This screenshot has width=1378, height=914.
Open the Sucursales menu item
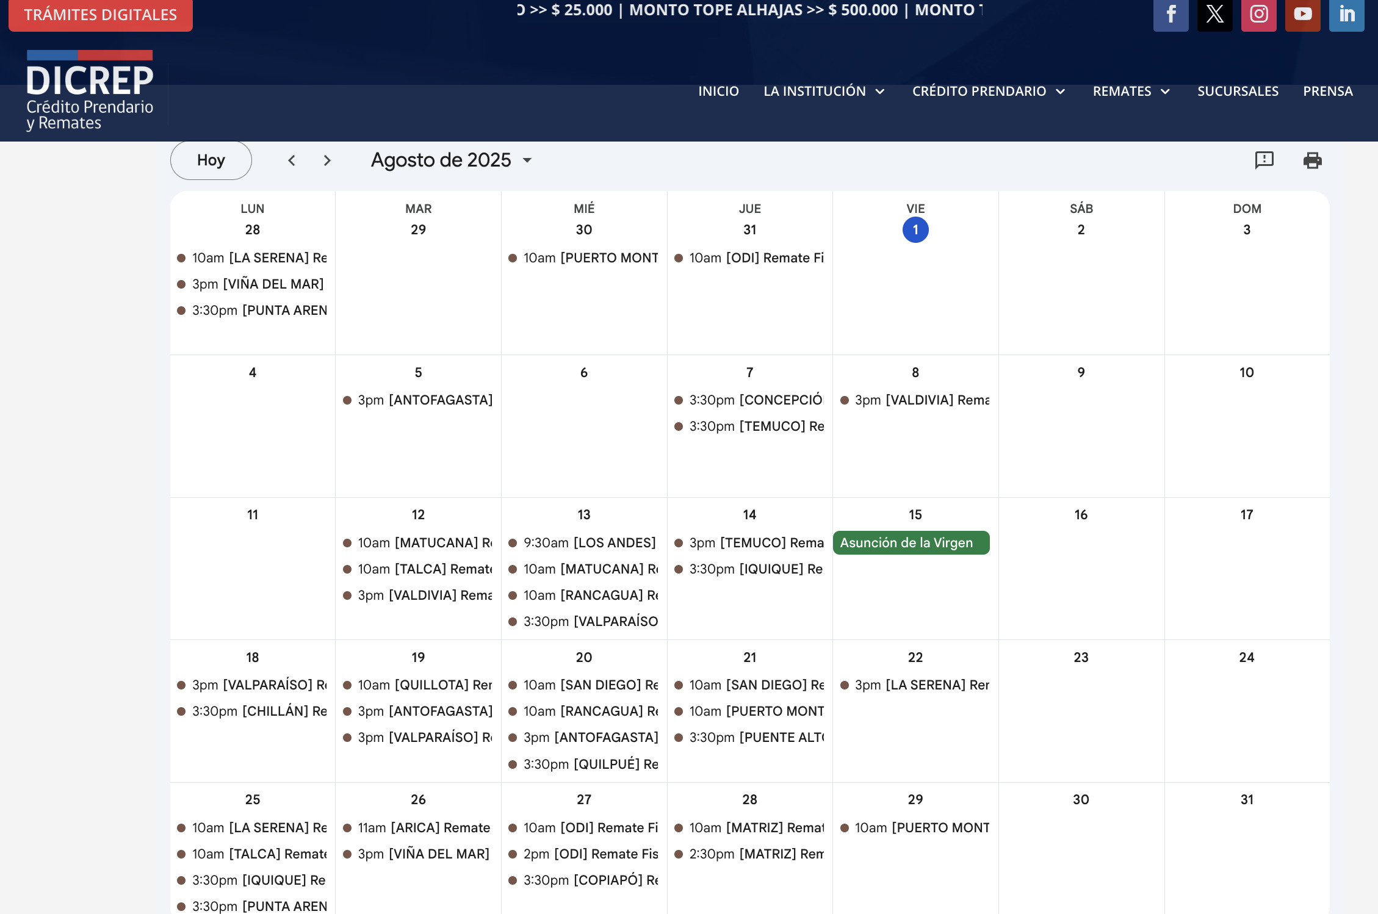[1238, 92]
